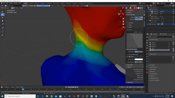Screen dimensions: 175x98
Task: Toggle visibility eye of Armature row
Action: tap(173, 24)
